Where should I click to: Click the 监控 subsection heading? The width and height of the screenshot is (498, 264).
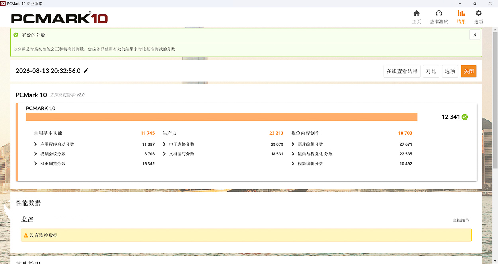point(27,219)
